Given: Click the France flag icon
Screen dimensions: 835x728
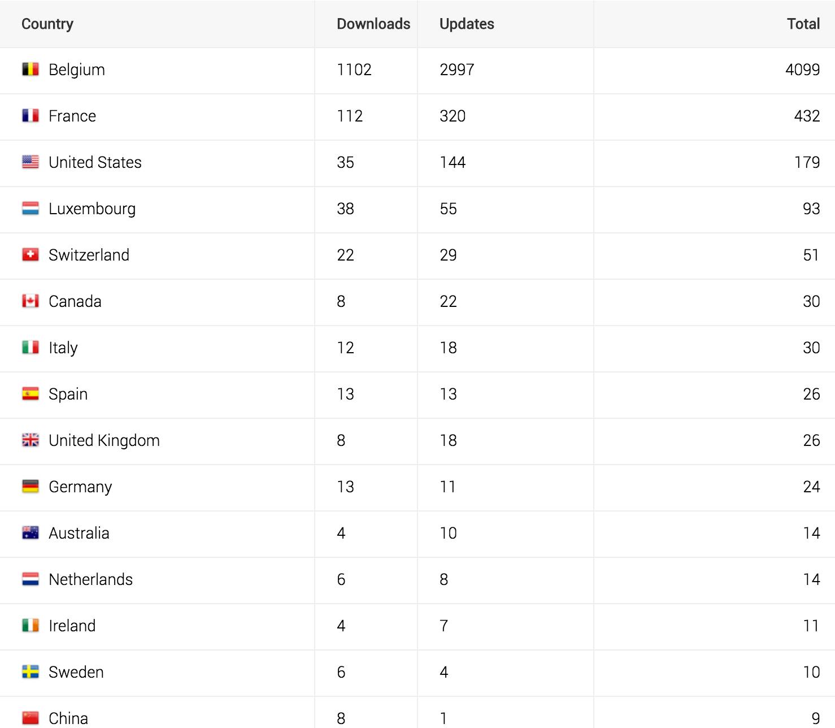Looking at the screenshot, I should coord(31,116).
